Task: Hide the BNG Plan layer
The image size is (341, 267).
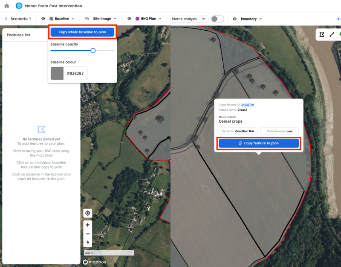Action: pyautogui.click(x=129, y=19)
